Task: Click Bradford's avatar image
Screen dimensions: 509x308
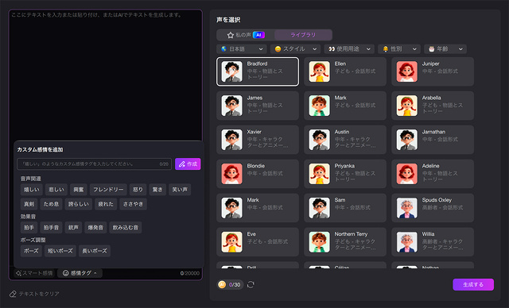Action: click(231, 71)
